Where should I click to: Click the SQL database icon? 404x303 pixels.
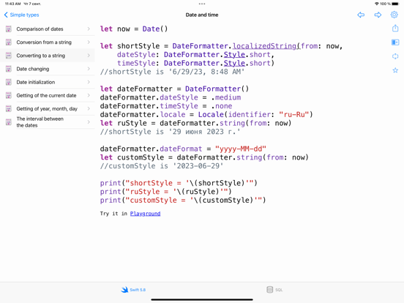pyautogui.click(x=270, y=290)
